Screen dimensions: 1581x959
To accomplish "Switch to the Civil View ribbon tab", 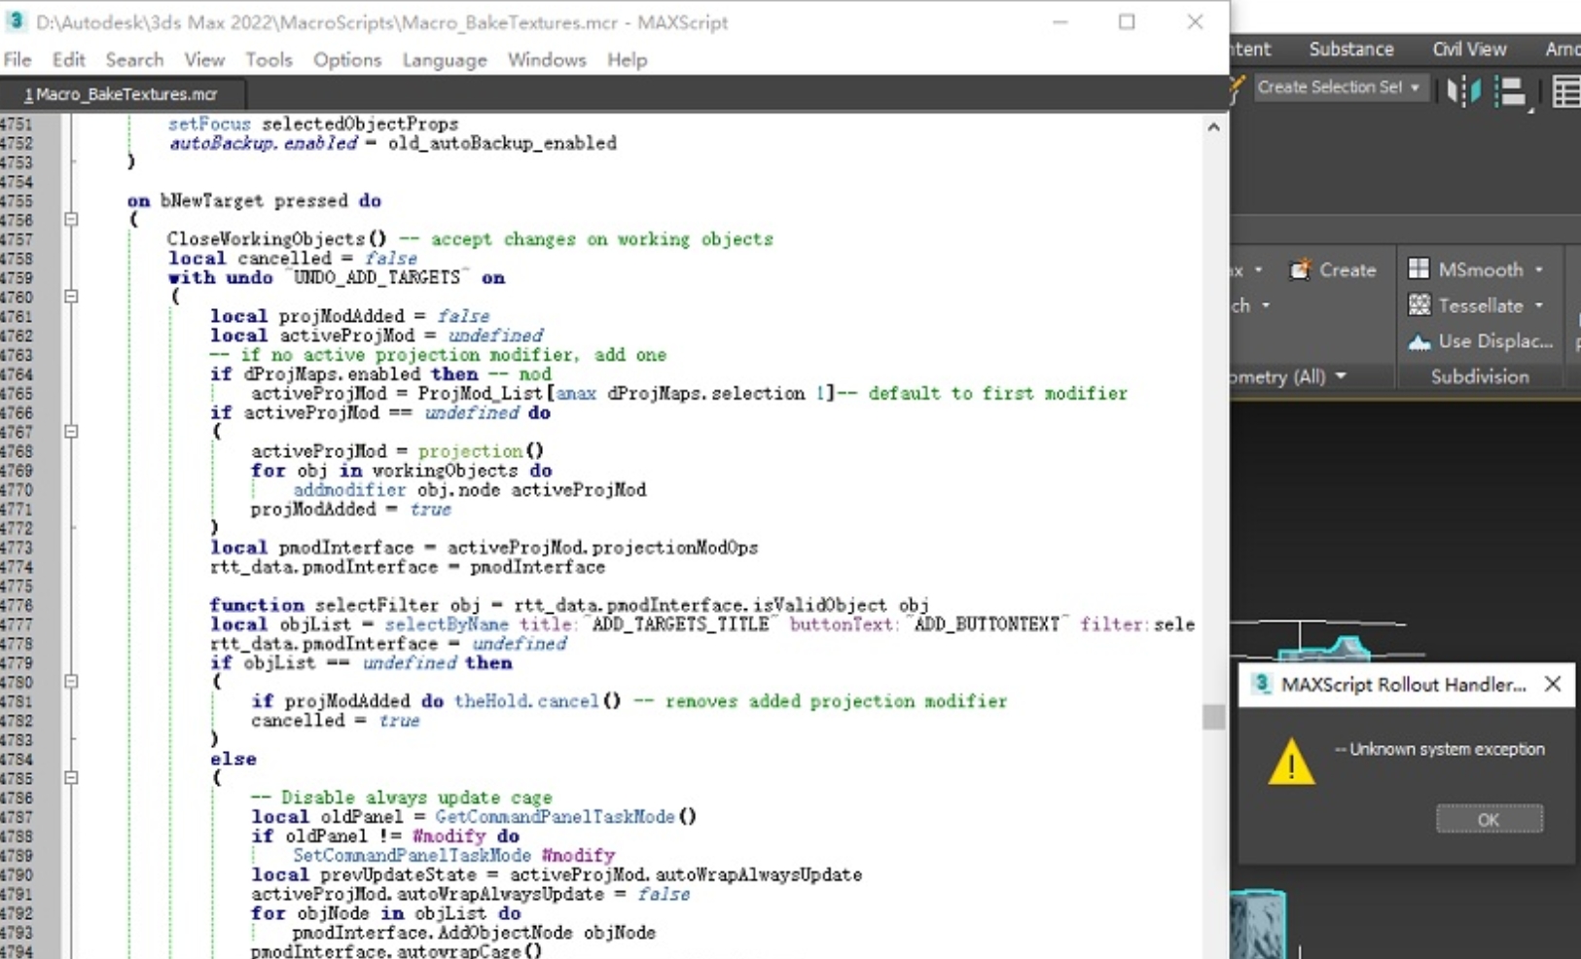I will click(1468, 49).
